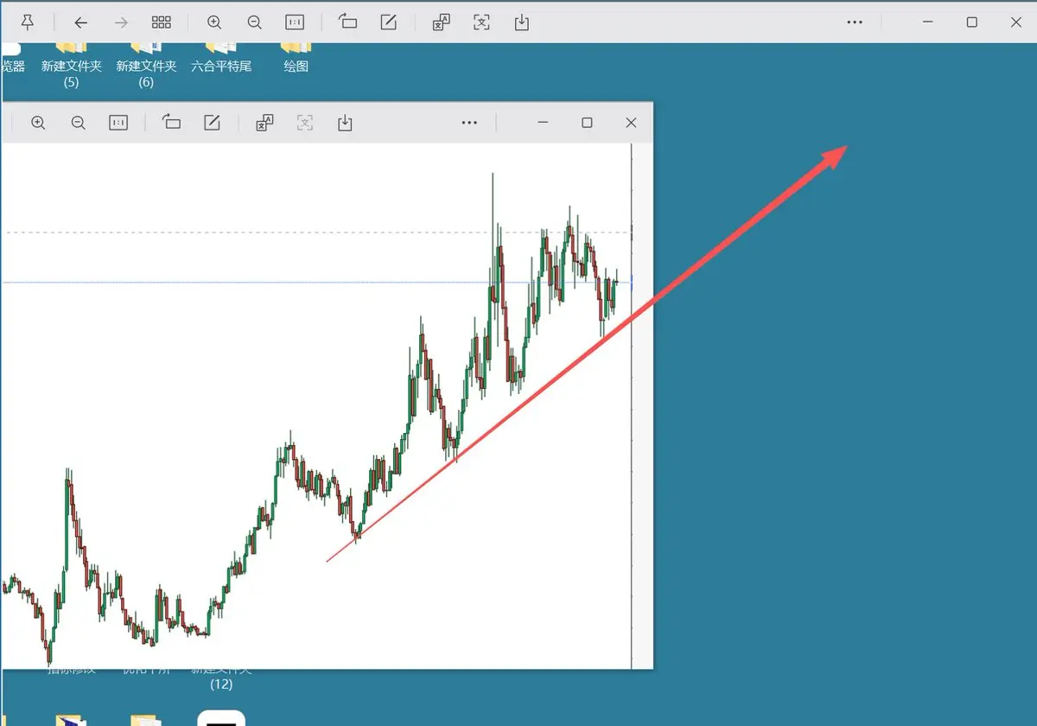The image size is (1037, 726).
Task: Go back to the previous image
Action: coord(80,22)
